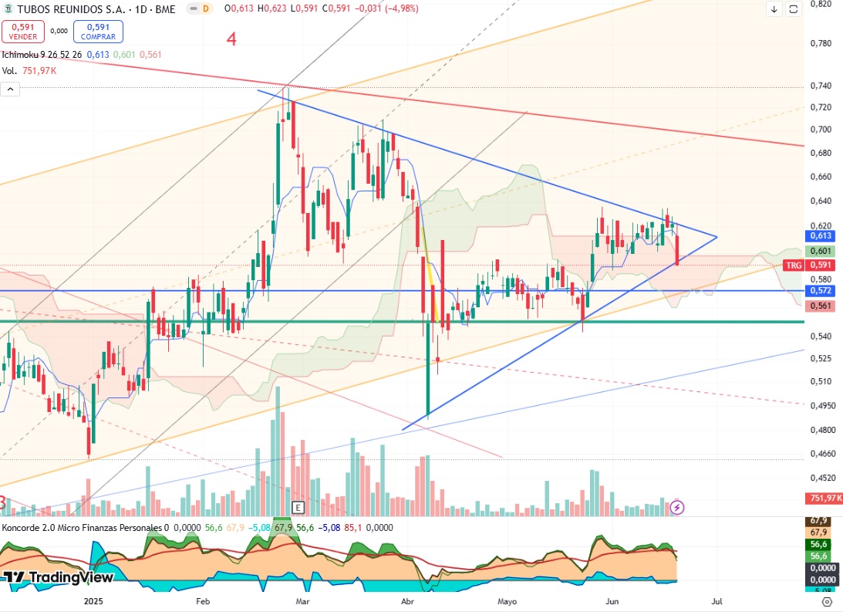Click the Mar label on the time axis
The width and height of the screenshot is (843, 612).
[302, 601]
